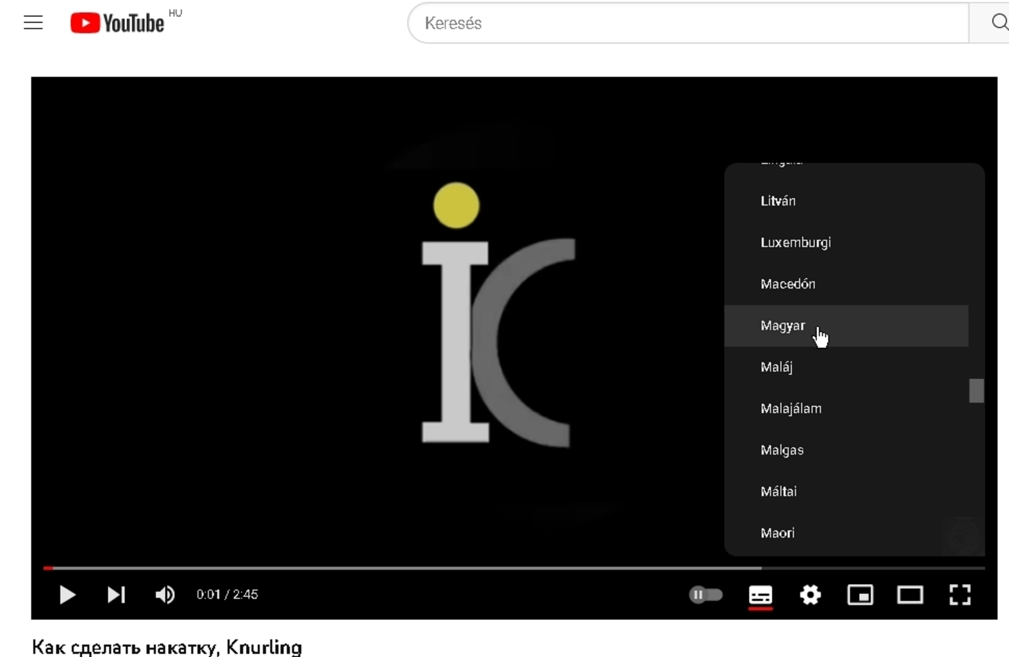Switch to theater mode view
Viewport: 1009px width, 657px height.
(x=910, y=594)
